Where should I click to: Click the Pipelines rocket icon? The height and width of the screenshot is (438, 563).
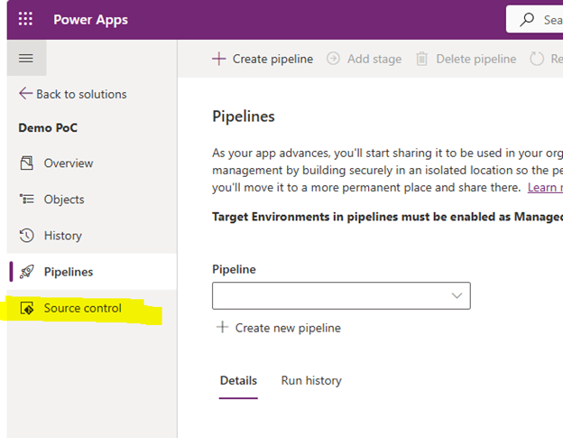pos(26,272)
